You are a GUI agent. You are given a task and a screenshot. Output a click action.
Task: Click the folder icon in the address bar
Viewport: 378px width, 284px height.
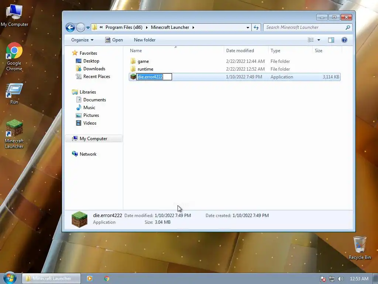[x=95, y=27]
